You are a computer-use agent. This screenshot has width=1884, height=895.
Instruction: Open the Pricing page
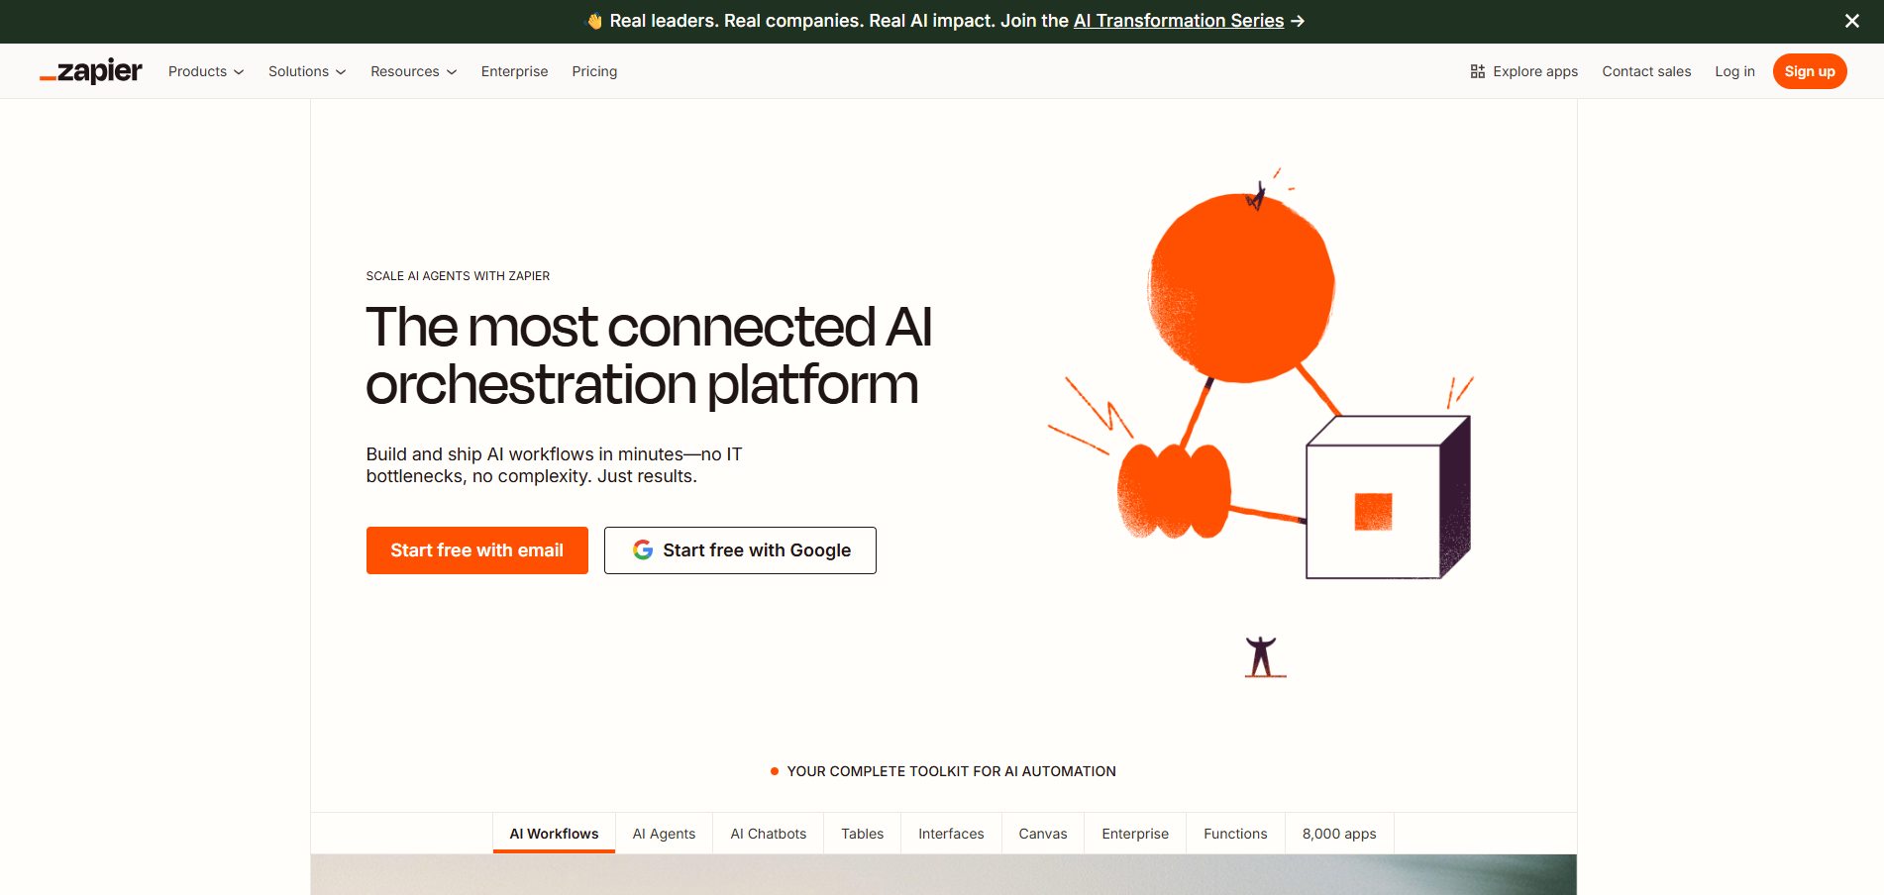[x=594, y=70]
